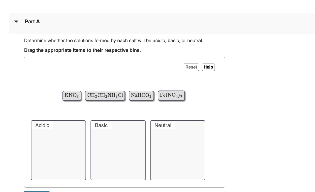
Task: Click inside the Neutral bin
Action: pos(177,153)
